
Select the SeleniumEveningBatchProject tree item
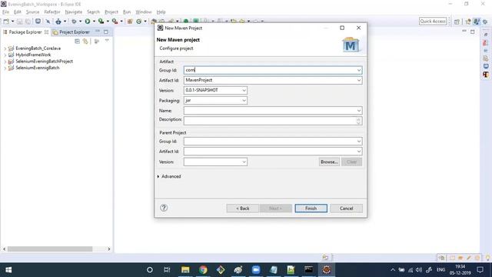click(44, 62)
